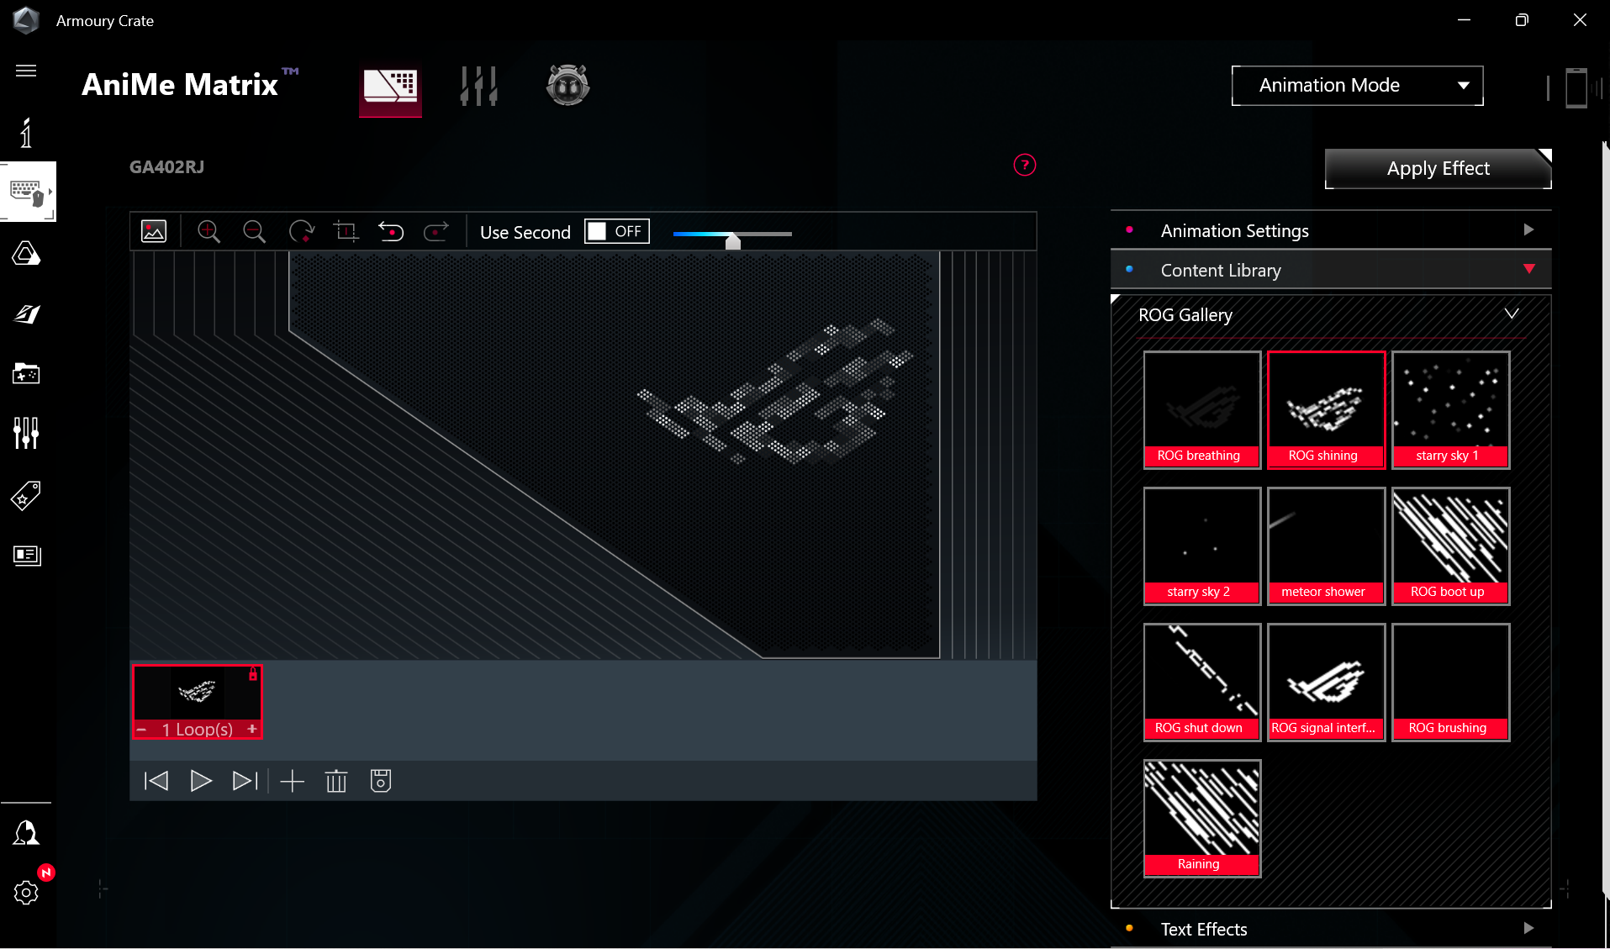Click the rotate icon in the editor toolbar

click(x=301, y=231)
